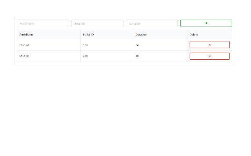Screen dimensions: 251x156
Task: Focus the Script ID input field
Action: pos(97,23)
